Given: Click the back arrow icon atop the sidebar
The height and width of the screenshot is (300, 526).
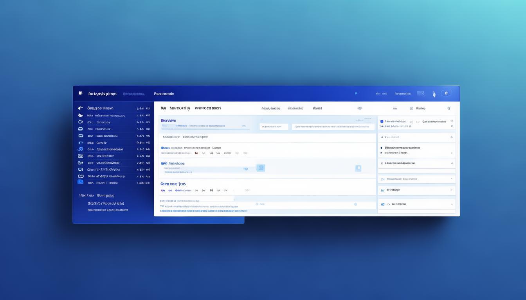Looking at the screenshot, I should (80, 108).
